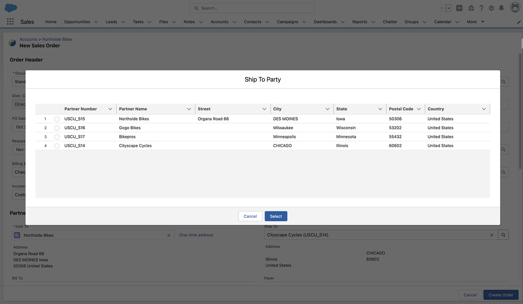
Task: Open the Trailhead guidance icon
Action: click(x=471, y=8)
